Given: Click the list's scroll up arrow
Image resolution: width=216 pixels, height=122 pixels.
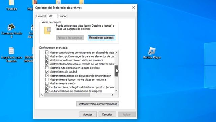Looking at the screenshot, I should (x=116, y=53).
